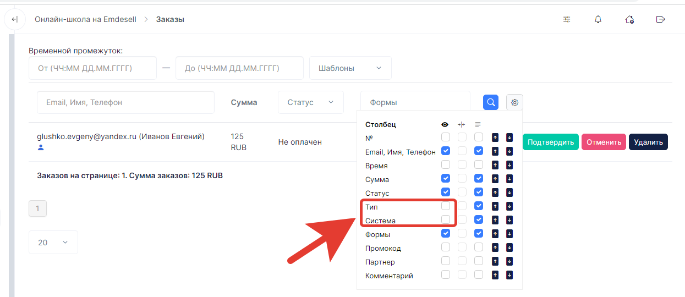Click the Отменить button
This screenshot has width=685, height=297.
[604, 142]
